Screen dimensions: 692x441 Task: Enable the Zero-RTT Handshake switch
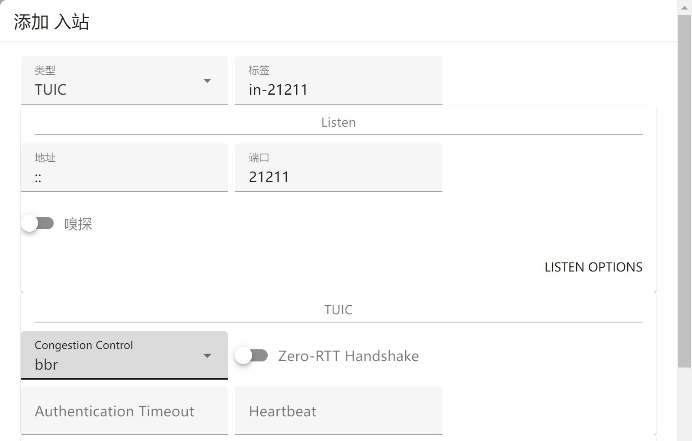pyautogui.click(x=251, y=356)
